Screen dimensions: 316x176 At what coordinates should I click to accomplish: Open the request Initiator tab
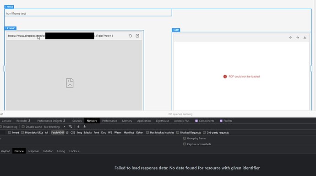pyautogui.click(x=48, y=151)
